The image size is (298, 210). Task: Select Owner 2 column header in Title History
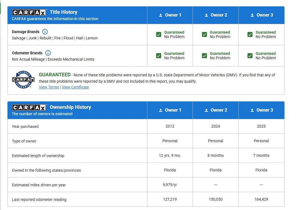(216, 15)
